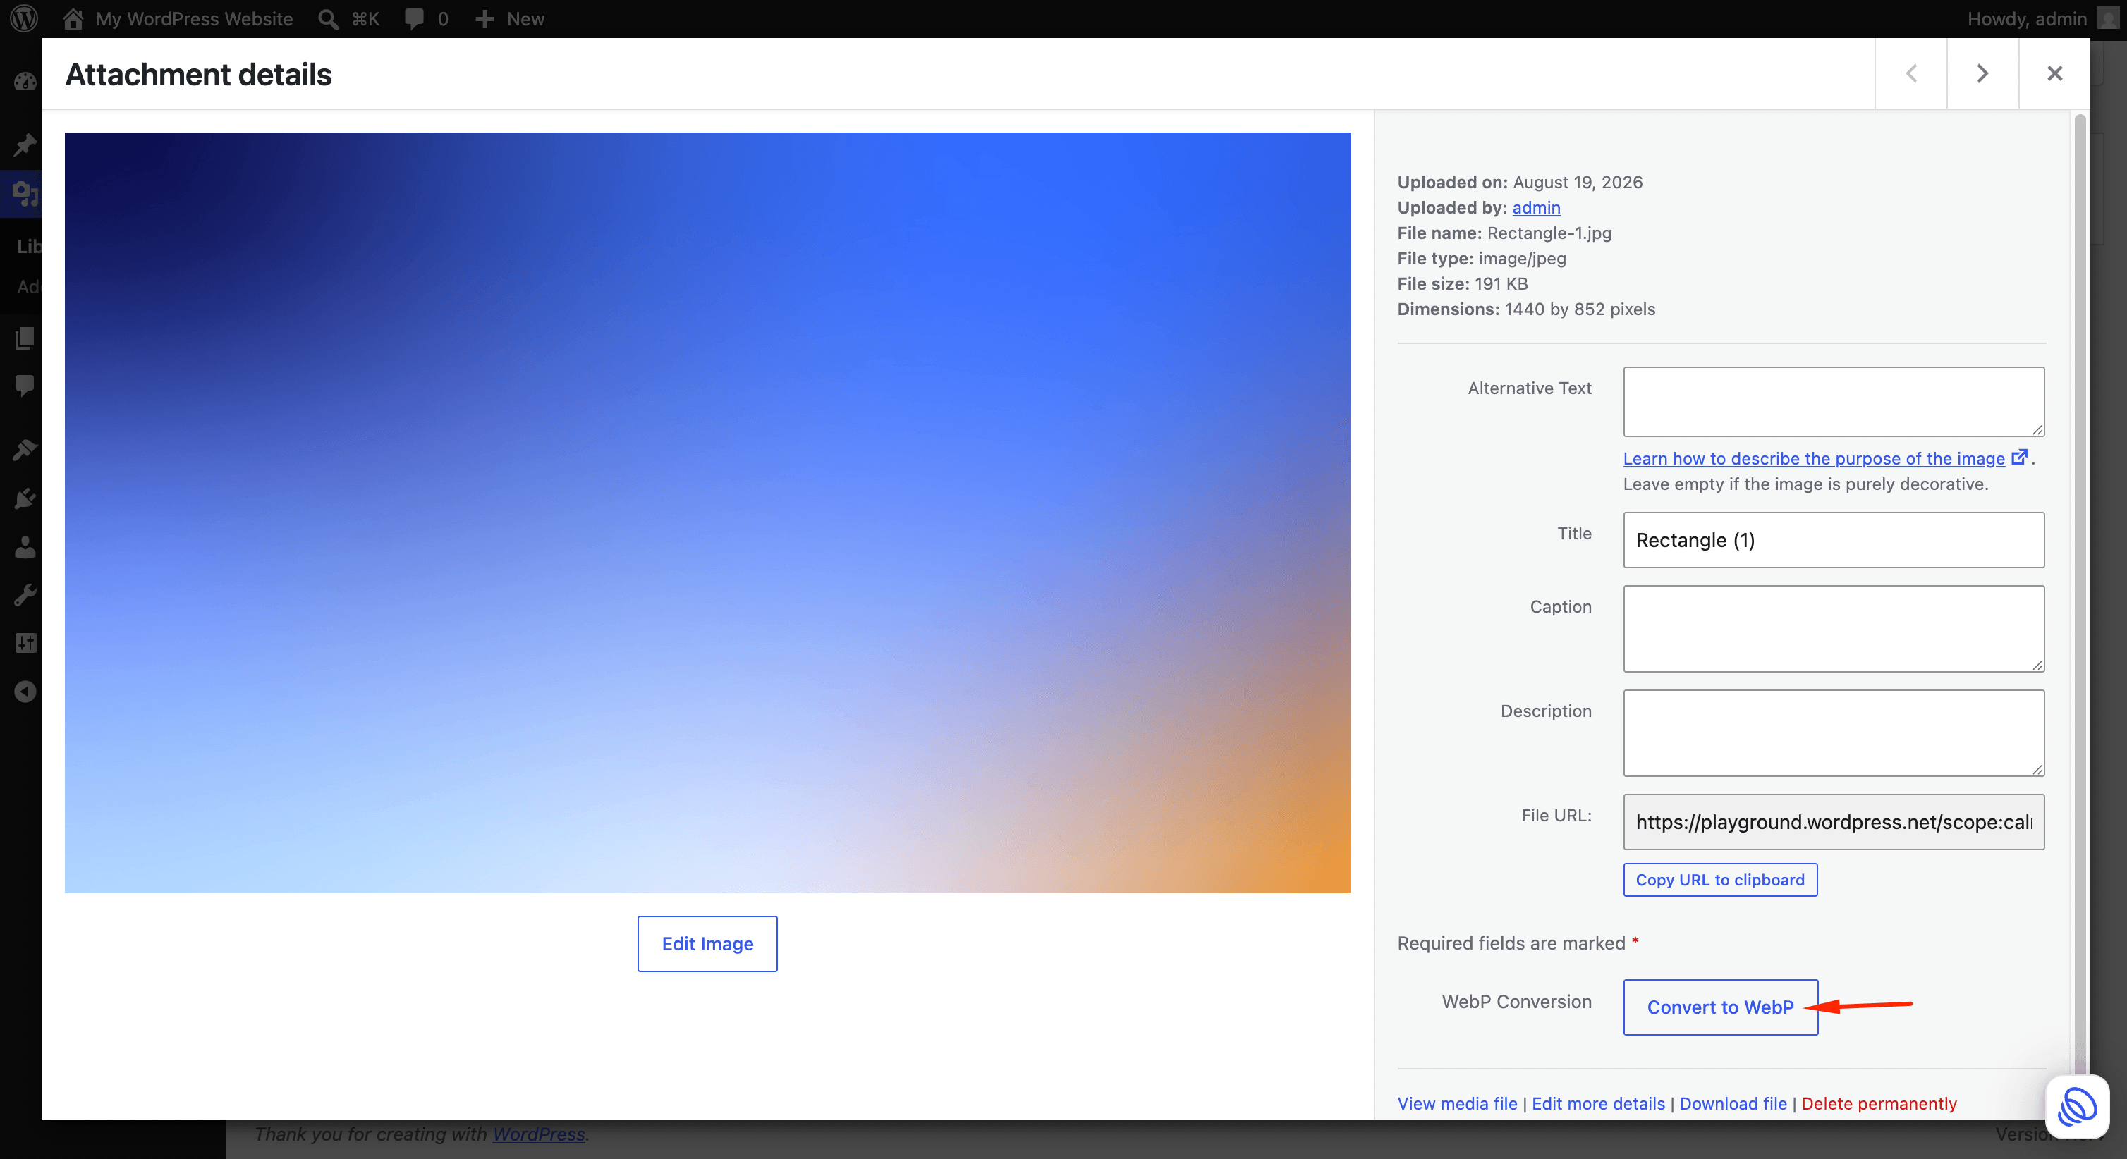Open Posts pushpin sidebar icon
Viewport: 2127px width, 1159px height.
[x=25, y=145]
